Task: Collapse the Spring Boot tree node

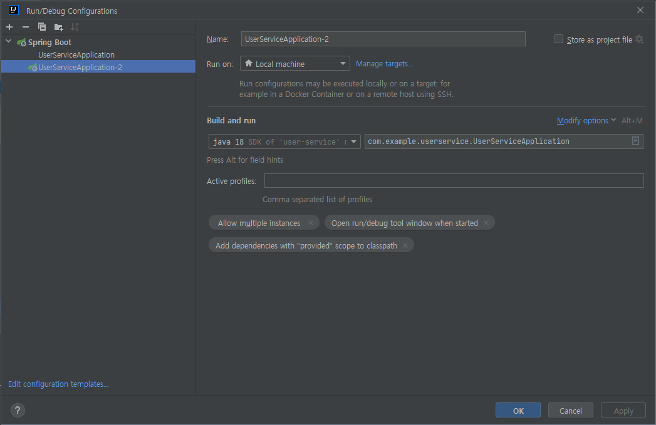Action: point(8,41)
